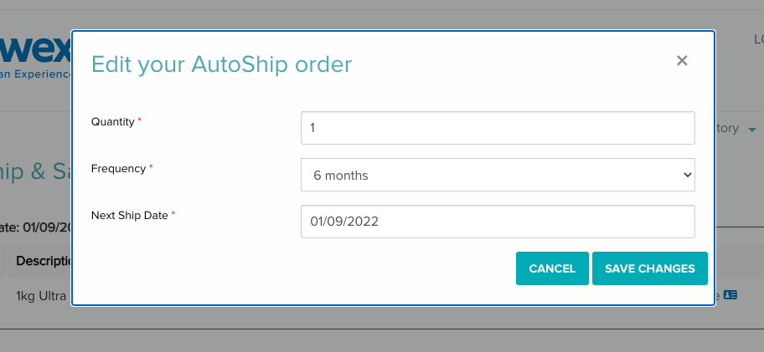Click the SAVE CHANGES button
This screenshot has height=352, width=764.
(649, 268)
